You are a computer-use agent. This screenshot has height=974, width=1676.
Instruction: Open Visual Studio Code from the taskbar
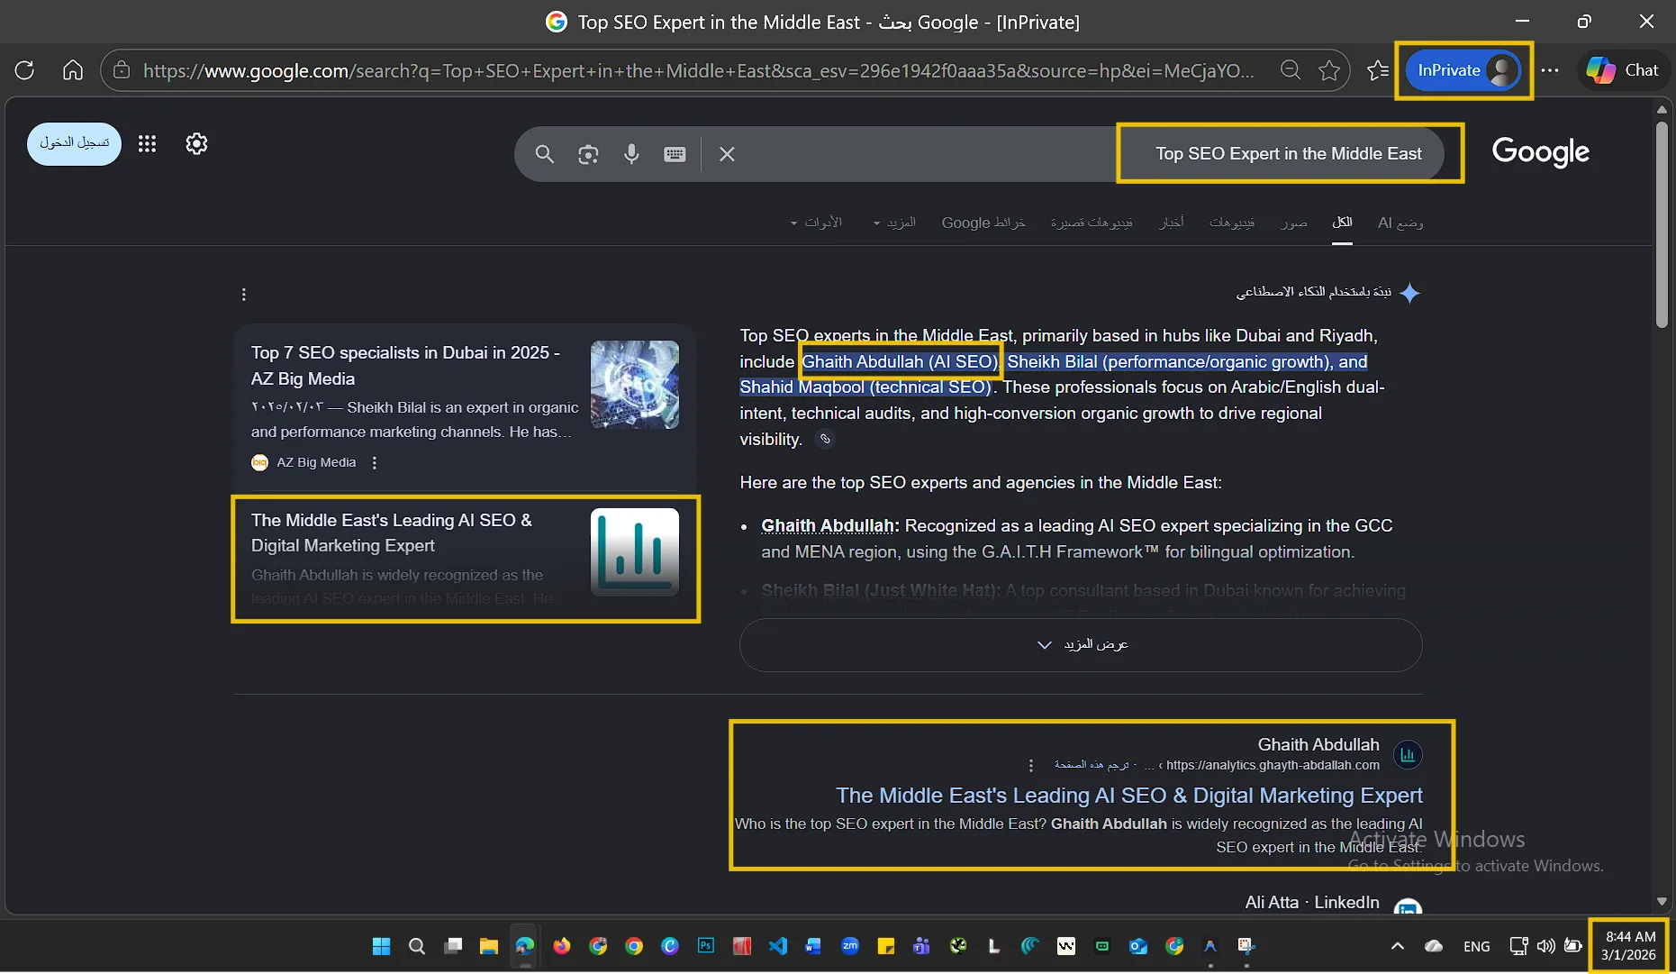[778, 945]
